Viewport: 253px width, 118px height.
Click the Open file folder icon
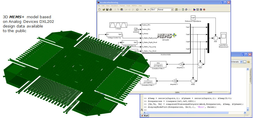click(x=104, y=10)
